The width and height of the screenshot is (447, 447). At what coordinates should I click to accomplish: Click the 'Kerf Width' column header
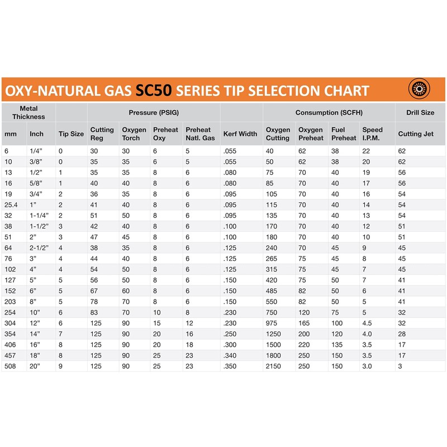coord(240,134)
